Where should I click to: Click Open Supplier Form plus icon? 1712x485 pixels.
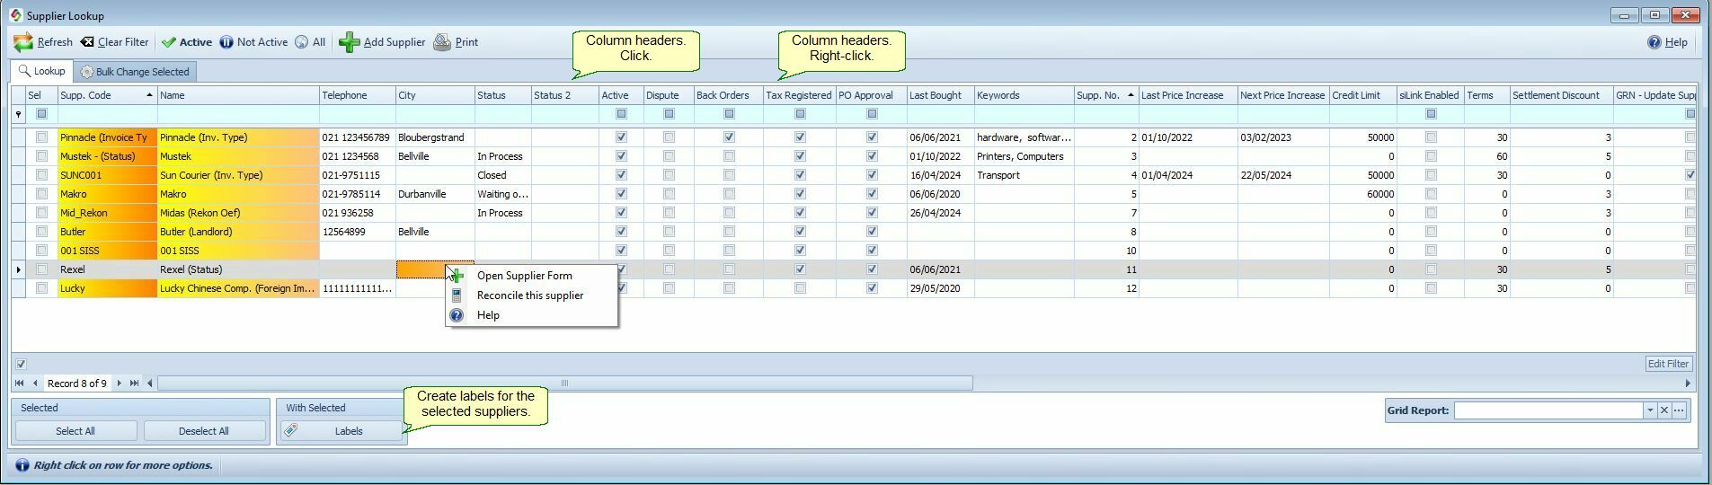point(457,276)
